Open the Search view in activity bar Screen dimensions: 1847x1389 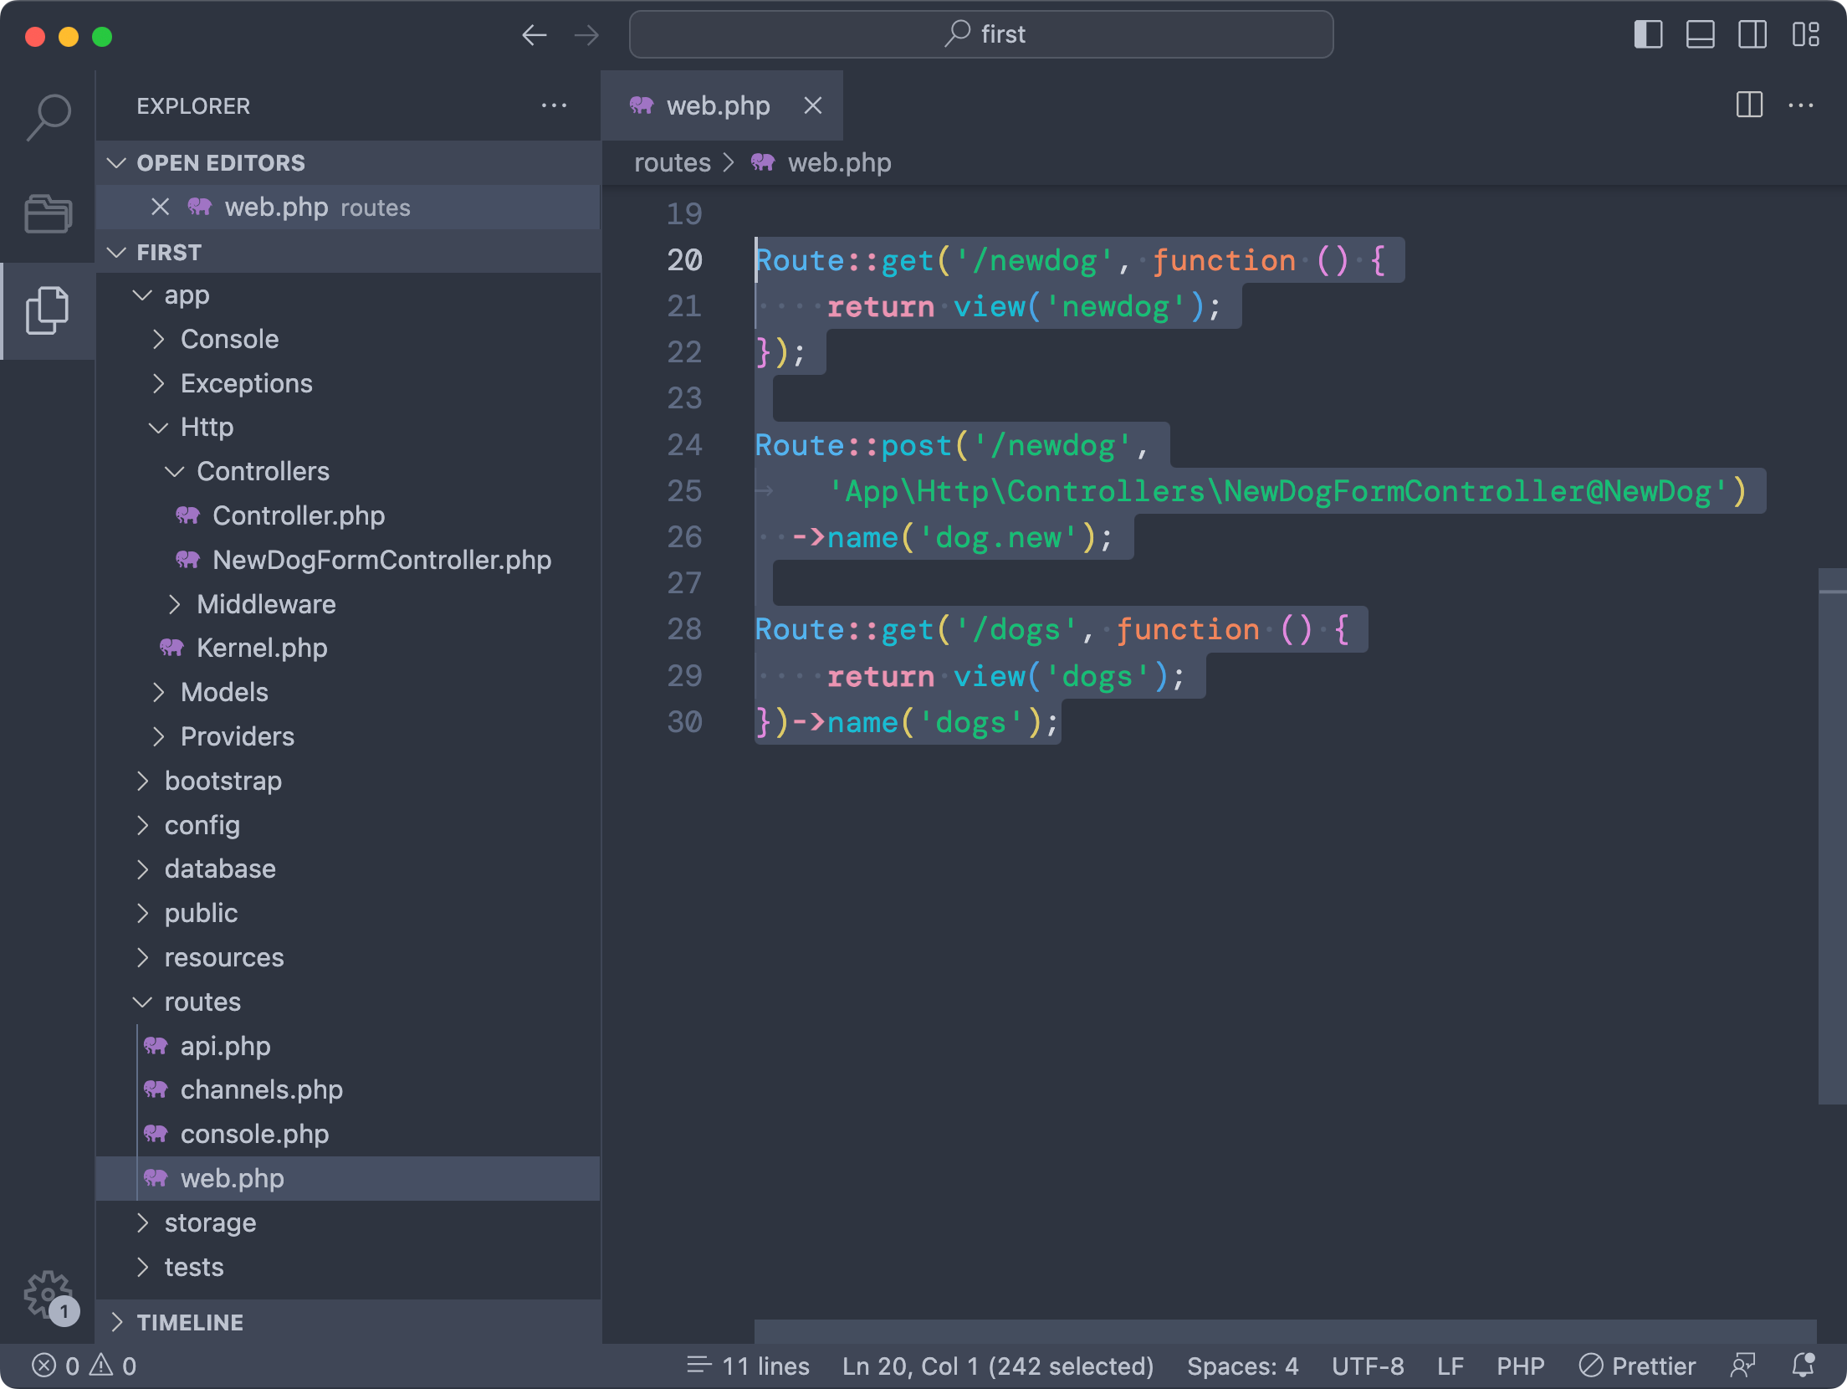[49, 117]
